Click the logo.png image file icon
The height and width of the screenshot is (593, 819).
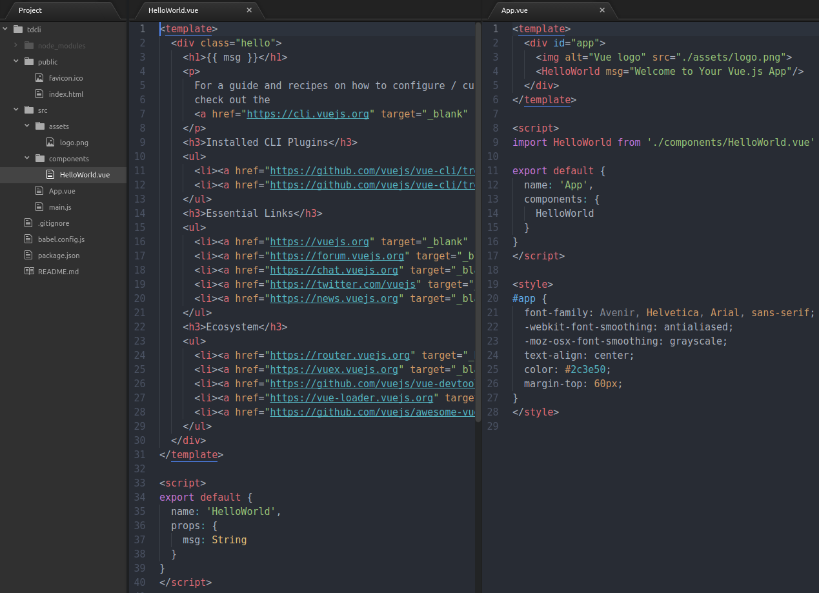50,143
